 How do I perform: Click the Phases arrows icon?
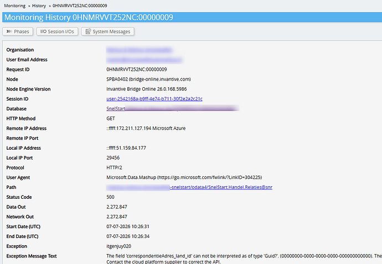point(9,31)
